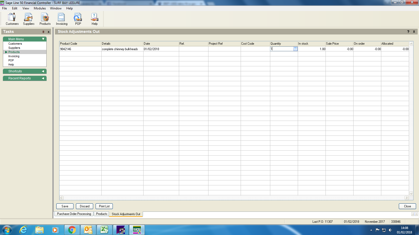The image size is (419, 235).
Task: Click the Save button
Action: pyautogui.click(x=65, y=206)
